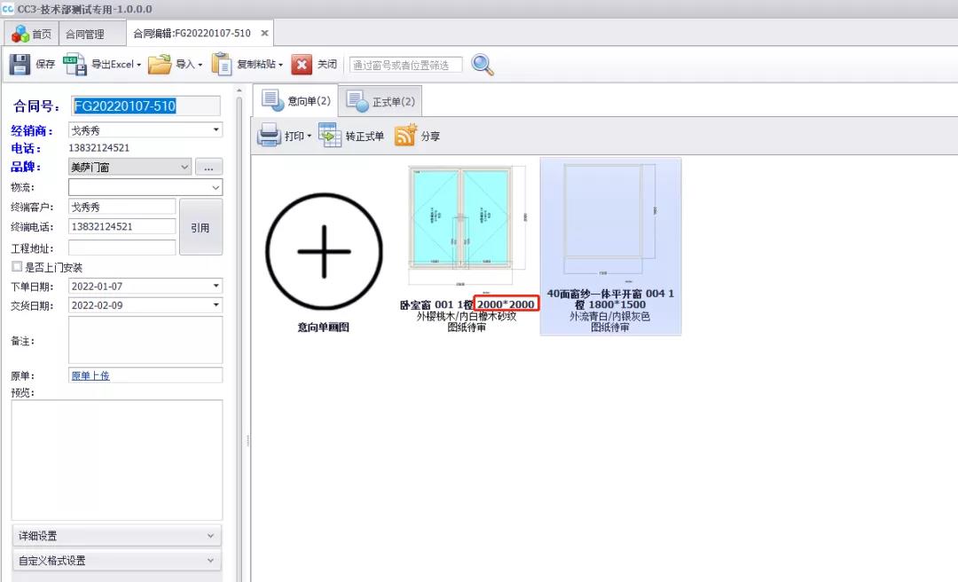
Task: Select the 卧室窗 001 window thumbnail
Action: coord(467,217)
